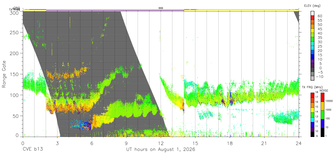
Task: Click the x-axis tick label '3'
Action: pyautogui.click(x=57, y=143)
